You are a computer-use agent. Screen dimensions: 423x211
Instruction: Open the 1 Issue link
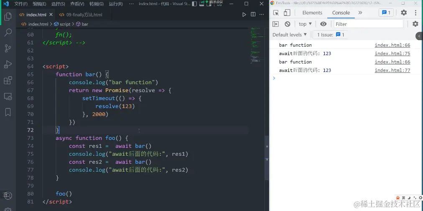tap(331, 35)
